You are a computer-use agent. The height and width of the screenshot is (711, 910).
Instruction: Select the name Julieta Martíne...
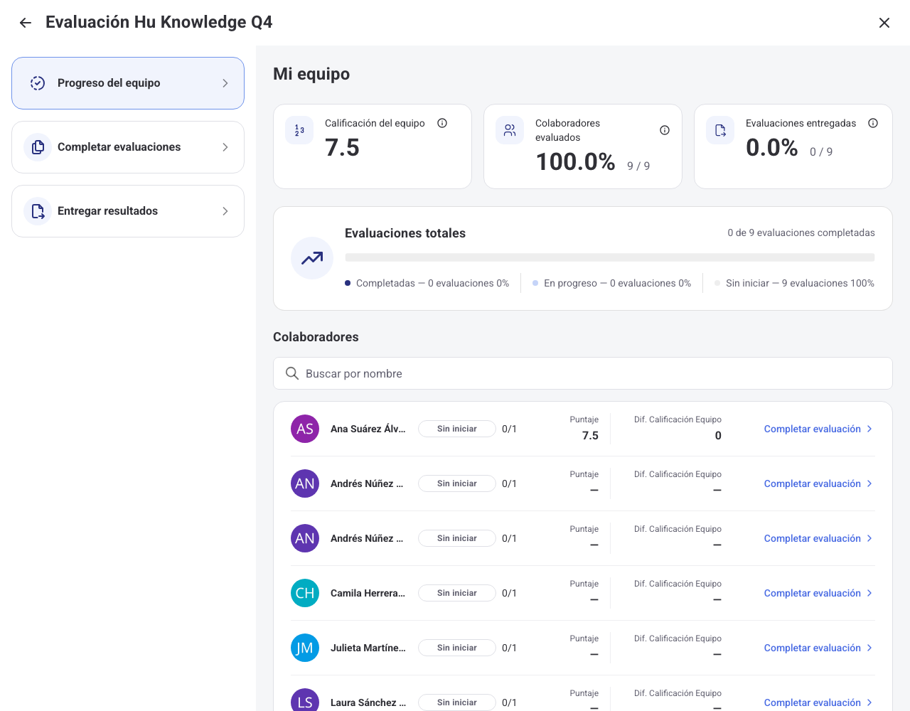tap(368, 648)
